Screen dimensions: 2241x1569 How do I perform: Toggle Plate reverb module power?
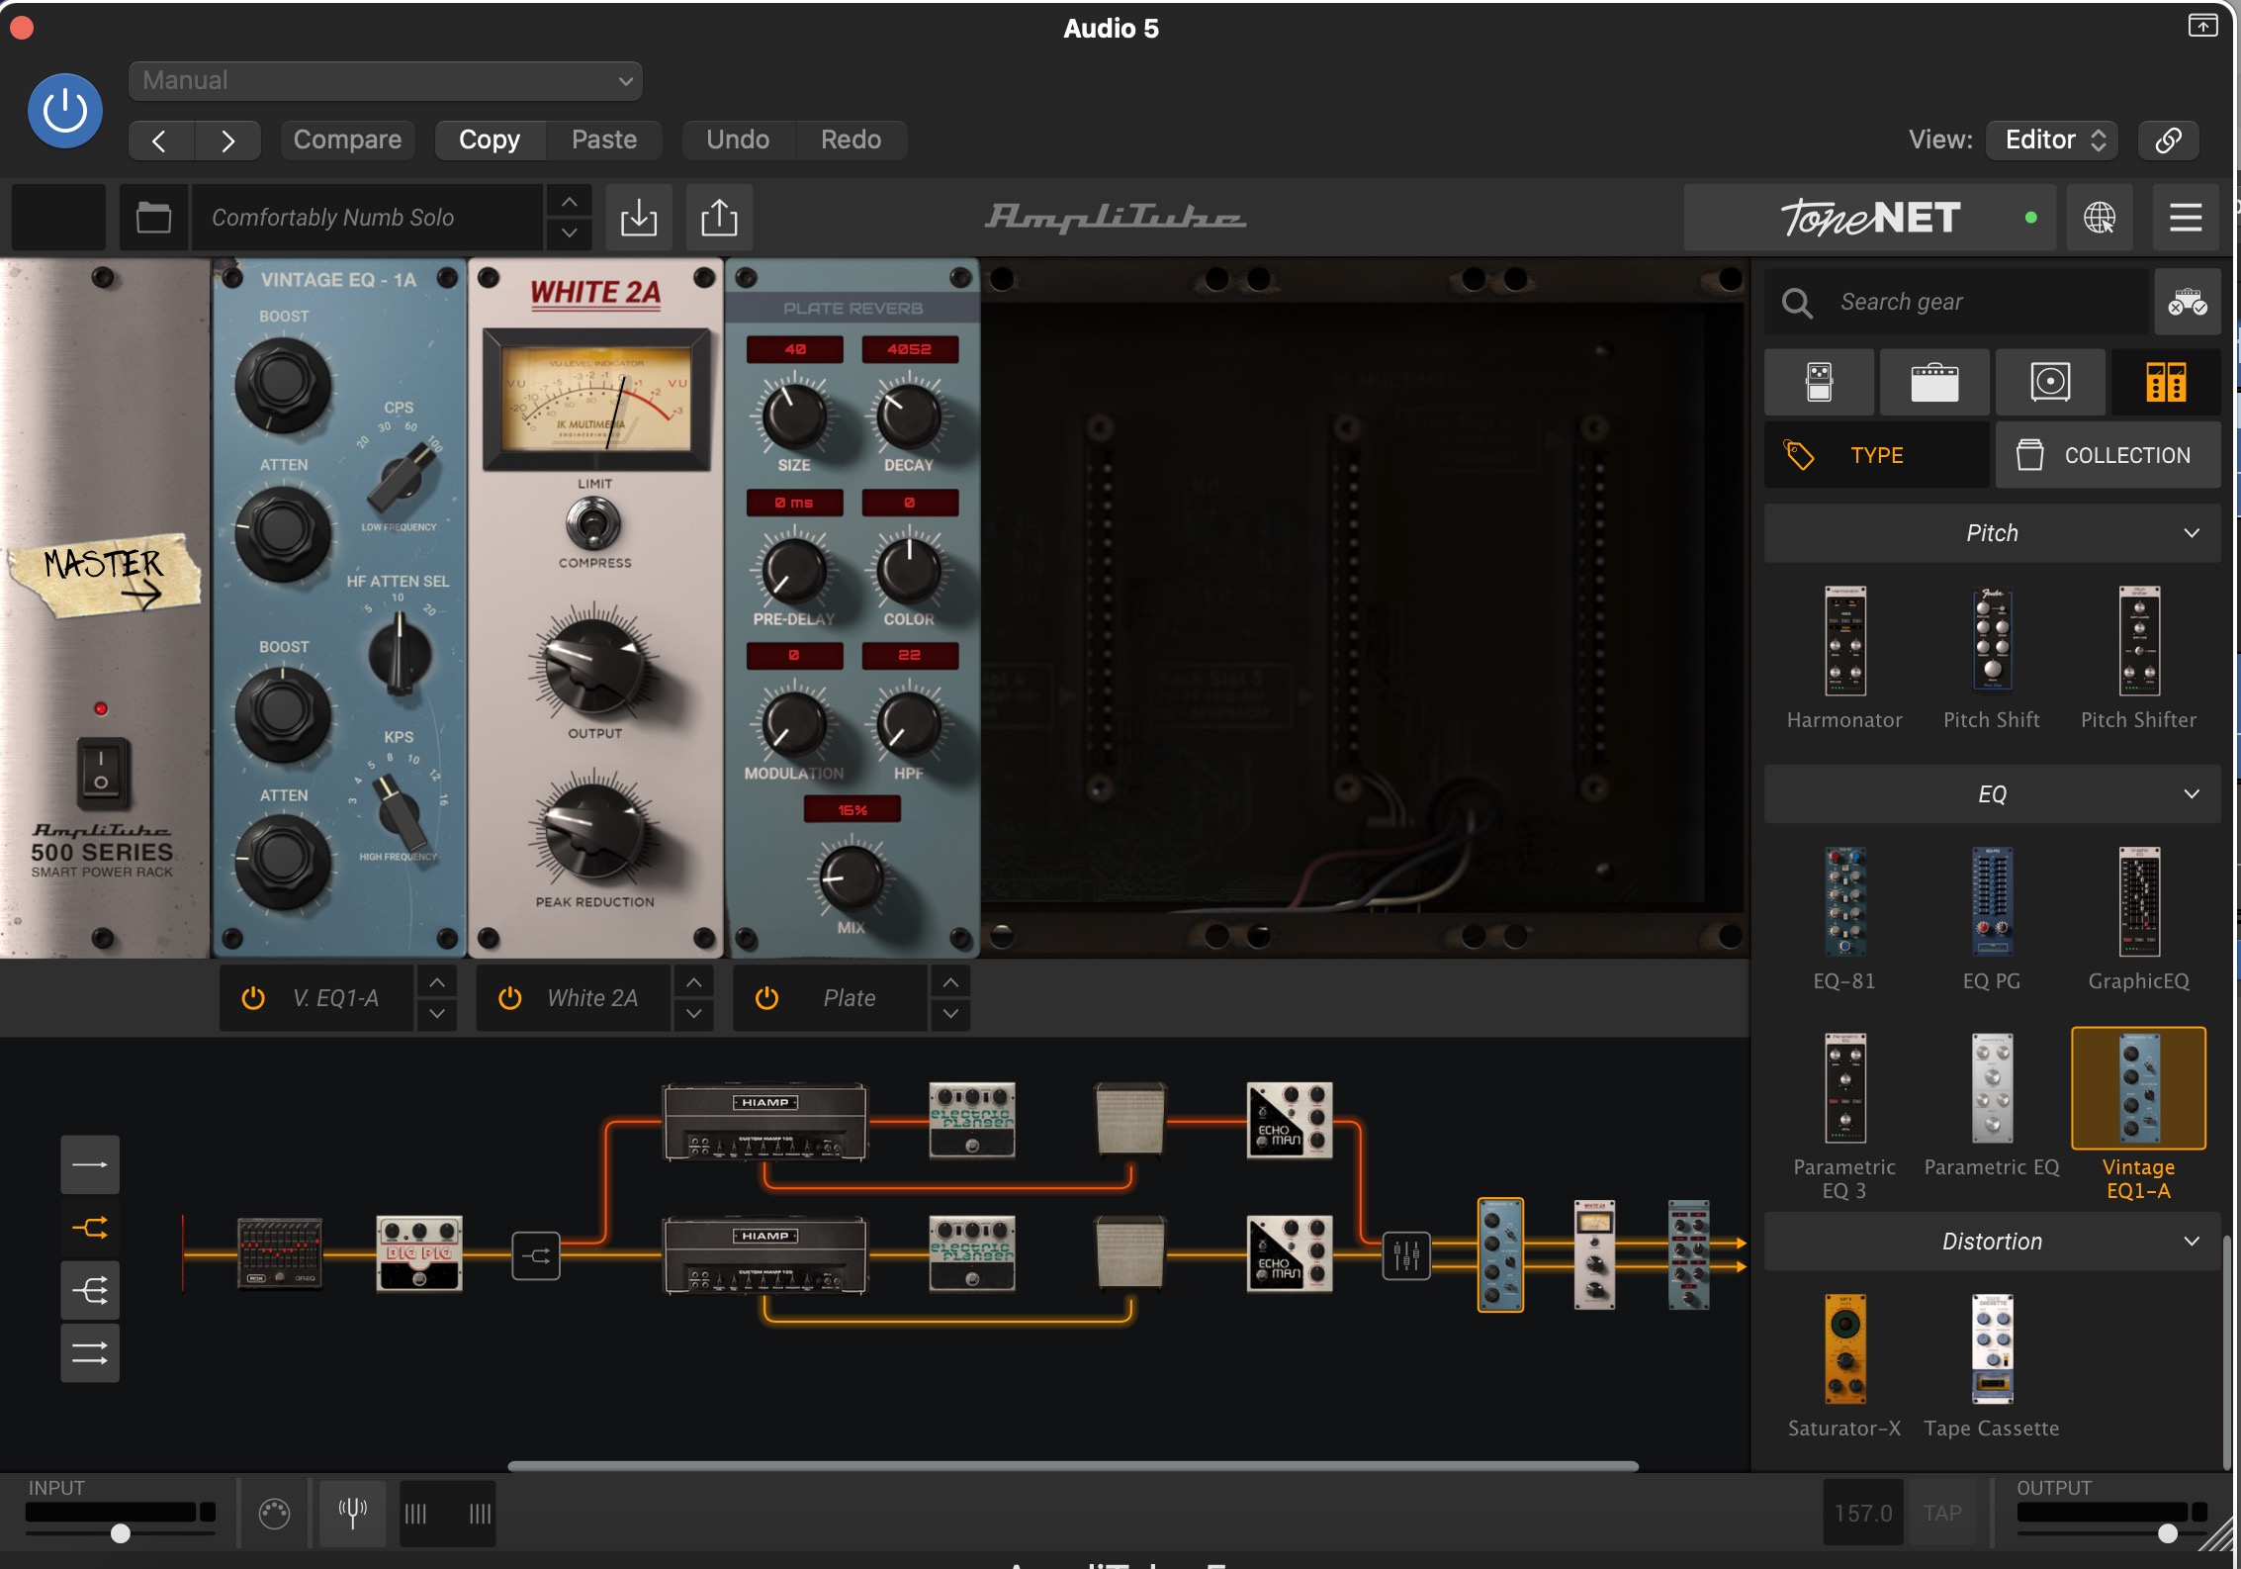point(766,998)
